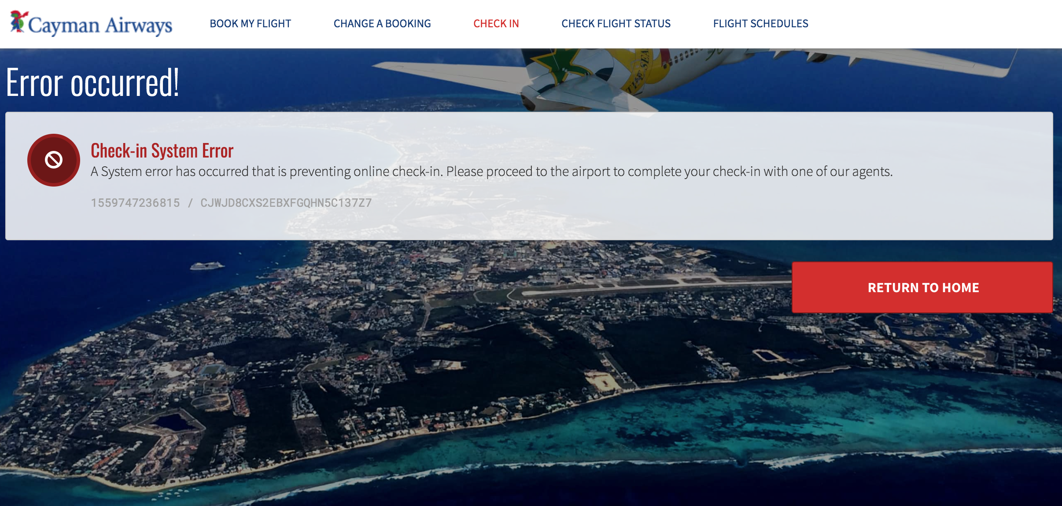Screen dimensions: 1062x506
Task: Click the error timestamp 1559747236815
Action: tap(135, 203)
